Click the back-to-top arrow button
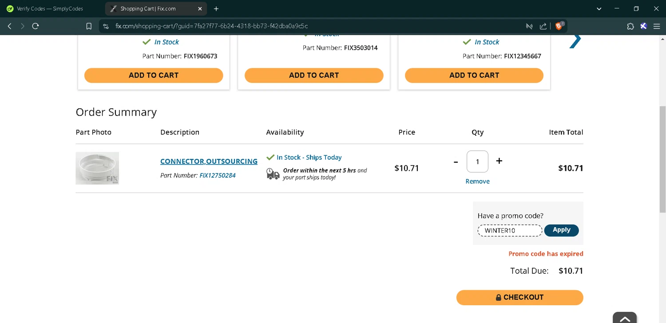The height and width of the screenshot is (323, 666). pos(625,318)
